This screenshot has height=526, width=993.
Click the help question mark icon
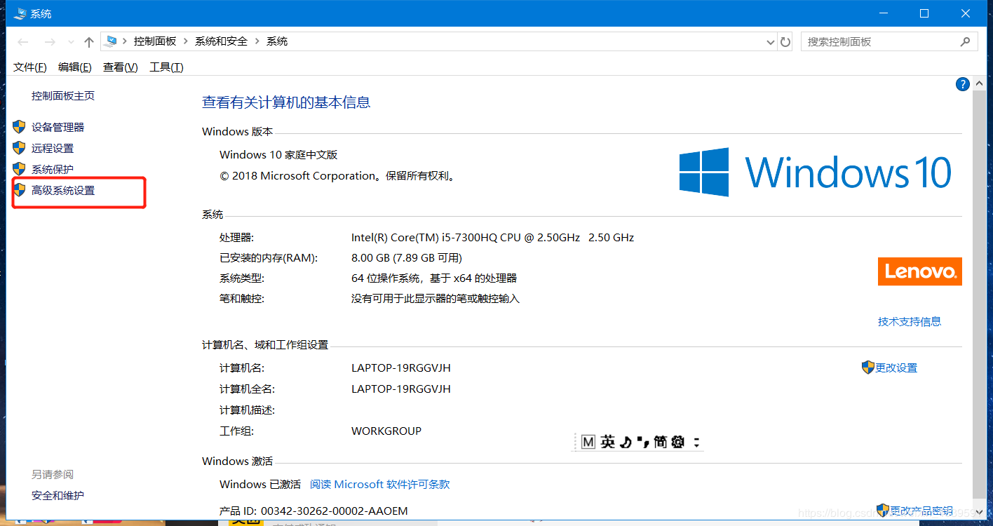coord(962,83)
